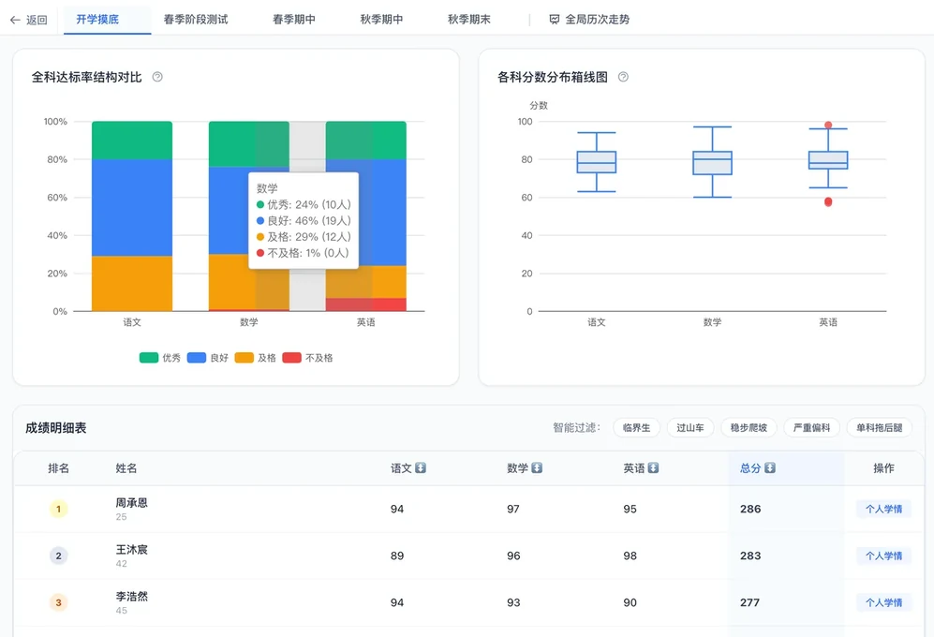934x637 pixels.
Task: Toggle 优秀 legend series
Action: (x=159, y=358)
